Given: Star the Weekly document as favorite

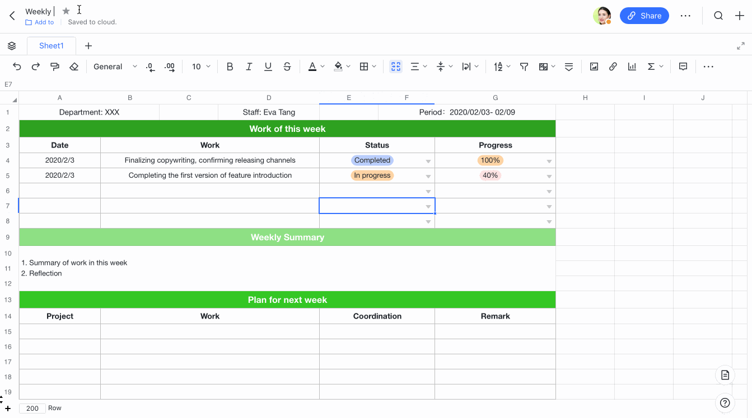Looking at the screenshot, I should (66, 10).
